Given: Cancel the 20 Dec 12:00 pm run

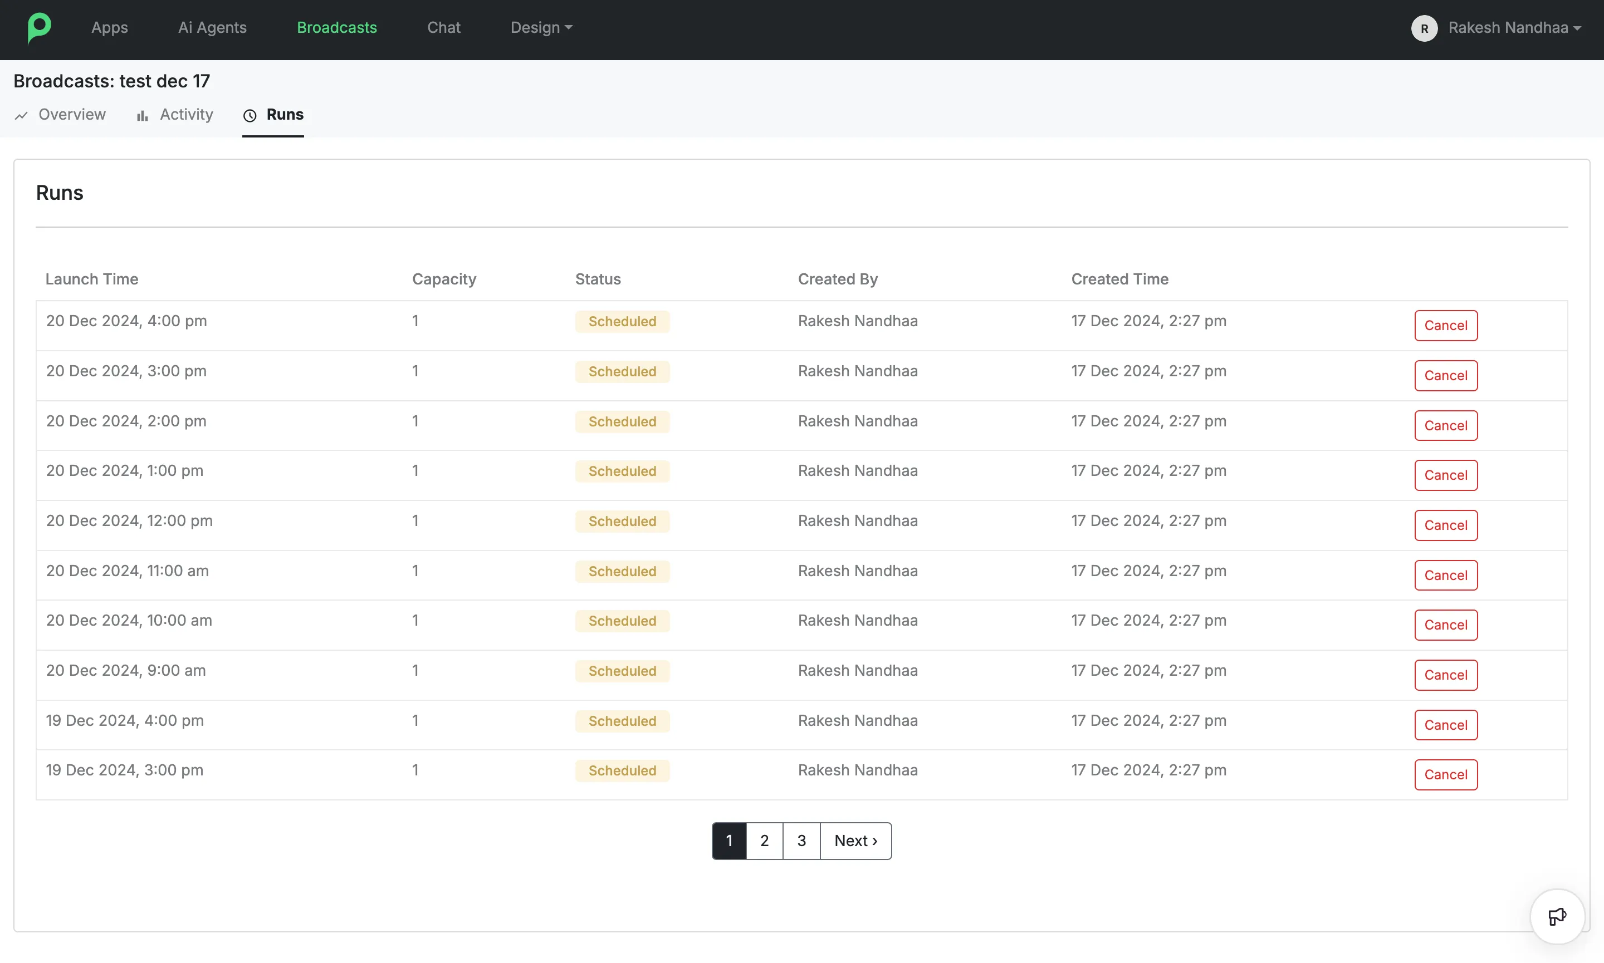Looking at the screenshot, I should pyautogui.click(x=1446, y=525).
